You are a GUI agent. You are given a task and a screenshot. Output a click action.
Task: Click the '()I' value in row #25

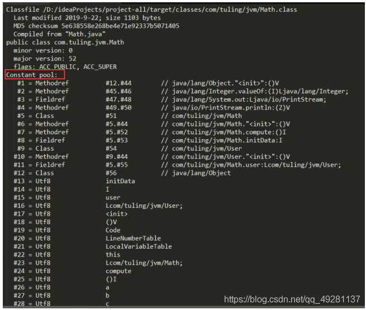coord(111,279)
